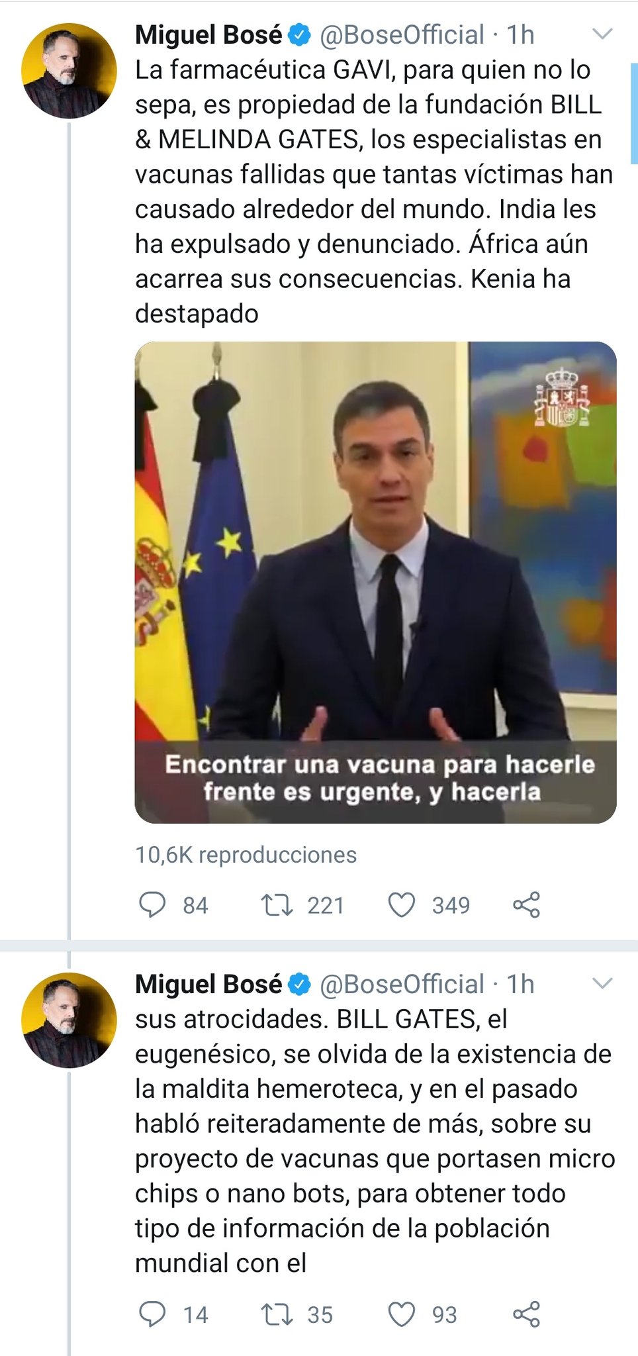The width and height of the screenshot is (638, 1356).
Task: Reply to the second tweet with 14 replies
Action: [152, 1314]
